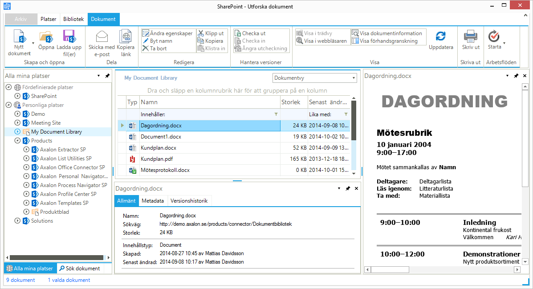Print document with Skriv ut
The image size is (533, 289).
(x=471, y=40)
